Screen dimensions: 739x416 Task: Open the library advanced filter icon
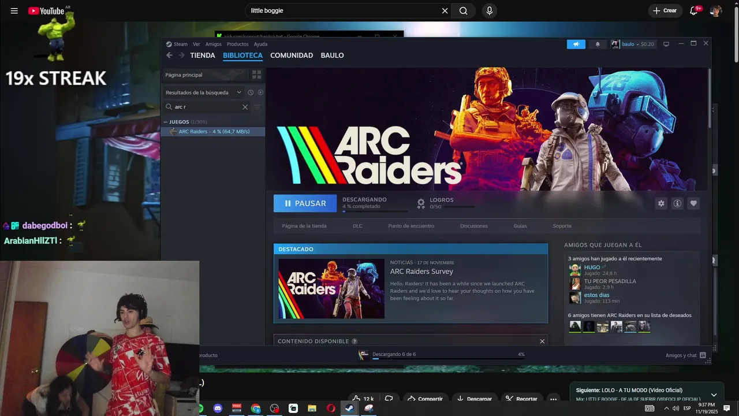point(257,107)
